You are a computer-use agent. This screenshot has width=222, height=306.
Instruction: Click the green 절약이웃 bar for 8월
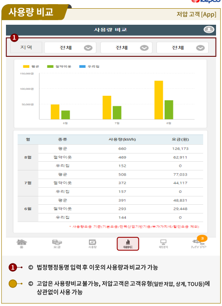(169, 109)
